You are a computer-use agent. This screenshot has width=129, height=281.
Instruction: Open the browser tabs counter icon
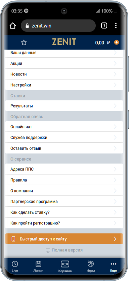[x=104, y=26]
